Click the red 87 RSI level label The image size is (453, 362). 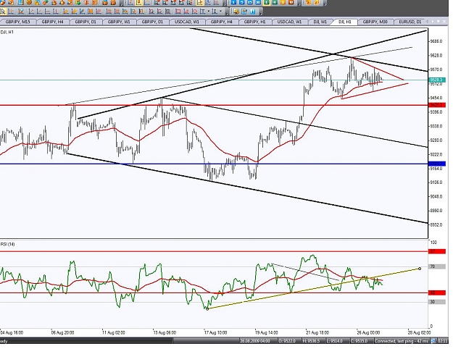click(437, 251)
